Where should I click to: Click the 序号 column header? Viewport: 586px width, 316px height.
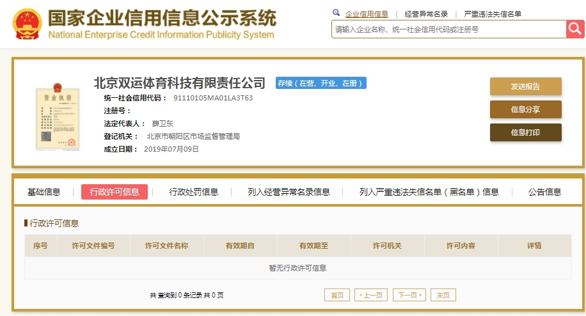point(40,246)
